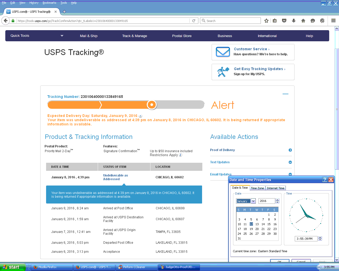The width and height of the screenshot is (339, 271).
Task: Collapse the tracking details panel
Action: pos(285,94)
